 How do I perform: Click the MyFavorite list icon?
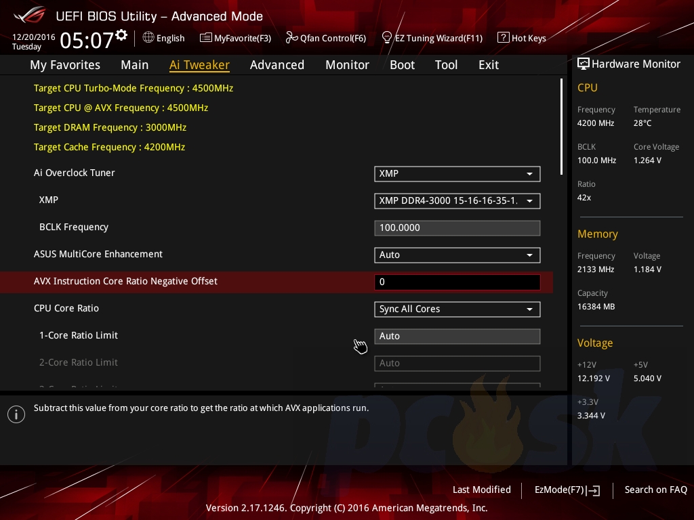(205, 38)
